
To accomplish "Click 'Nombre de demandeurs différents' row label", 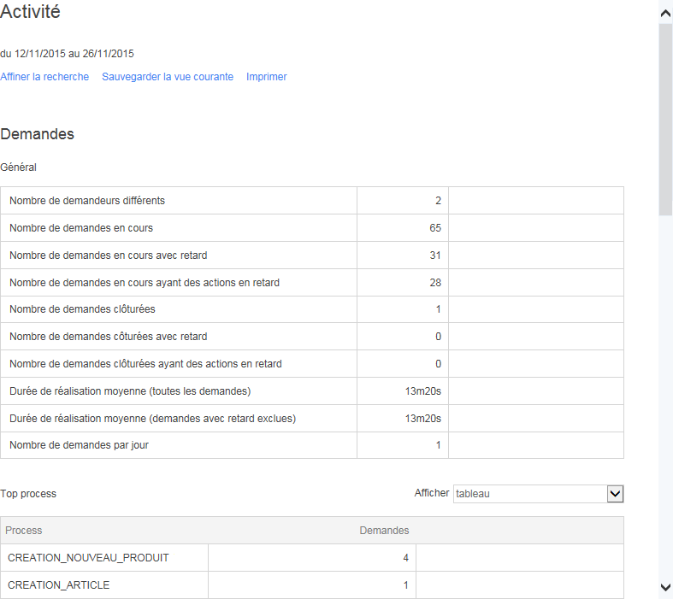I will [x=87, y=201].
